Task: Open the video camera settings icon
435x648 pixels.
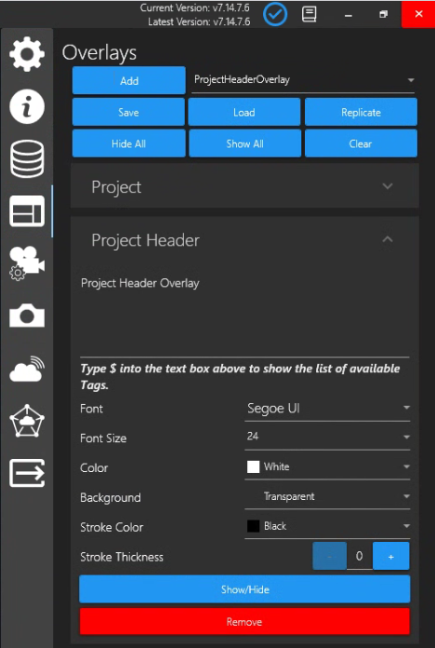Action: (x=27, y=263)
